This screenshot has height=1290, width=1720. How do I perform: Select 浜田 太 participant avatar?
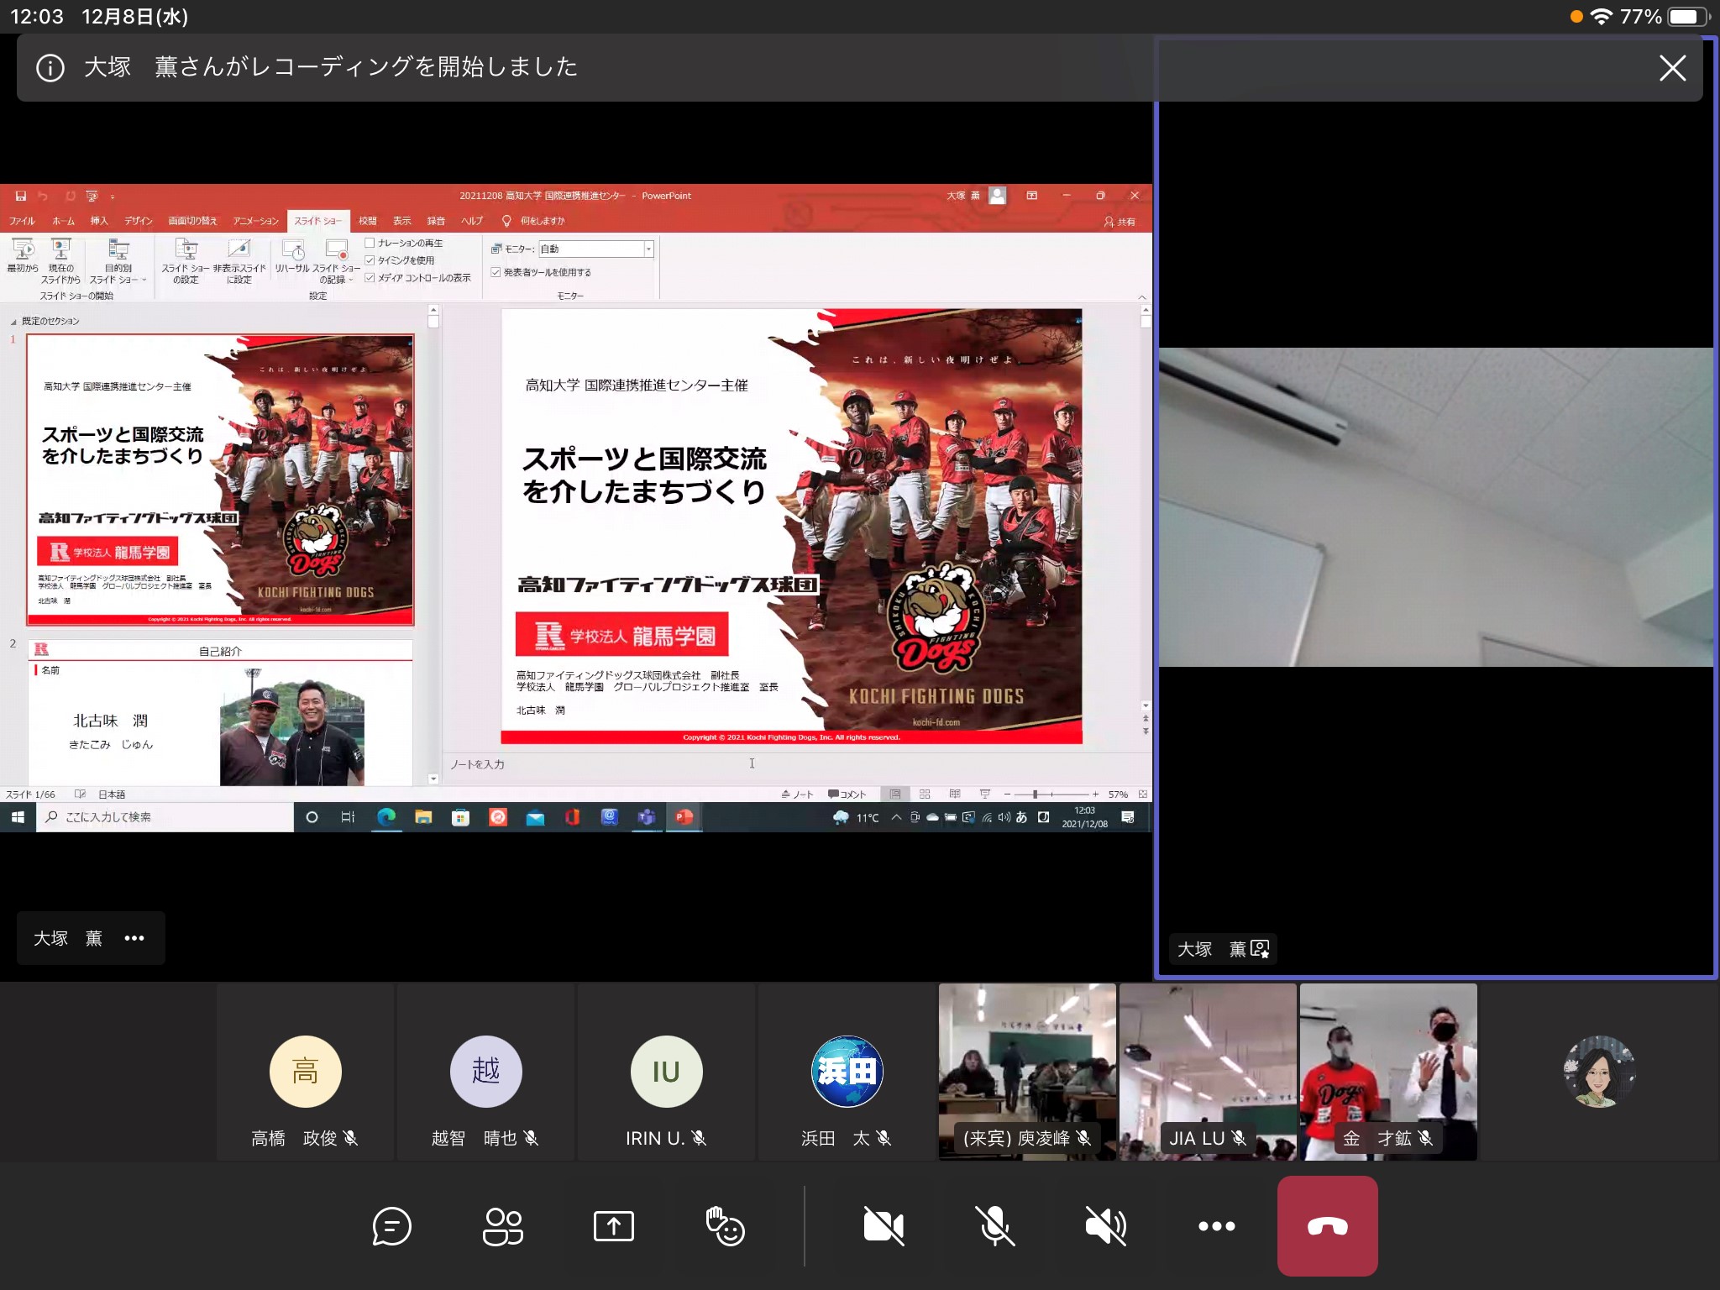point(847,1072)
